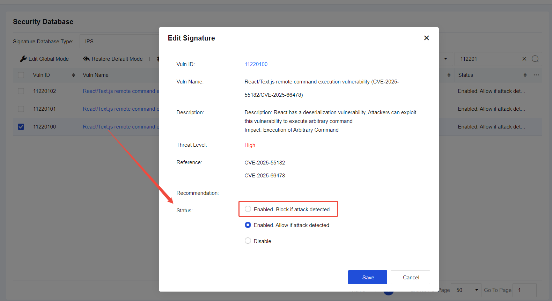
Task: Click the Vuln ID cell 11220102
Action: click(44, 91)
